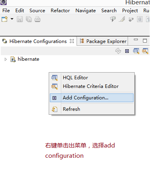Click the New wizard toolbar icon
The height and width of the screenshot is (196, 150).
pos(5,19)
